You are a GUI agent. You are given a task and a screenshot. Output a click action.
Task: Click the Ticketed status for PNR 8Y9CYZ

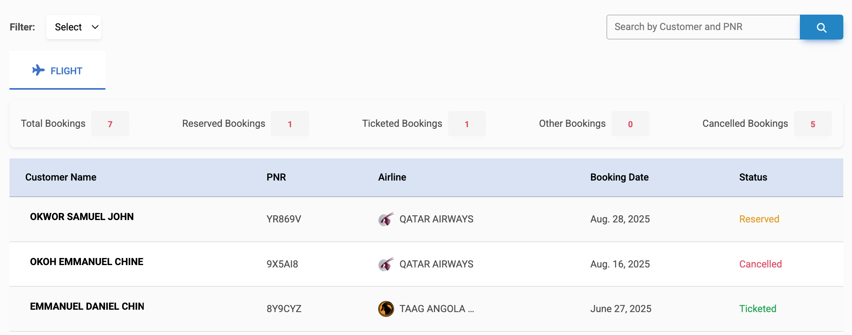coord(758,309)
